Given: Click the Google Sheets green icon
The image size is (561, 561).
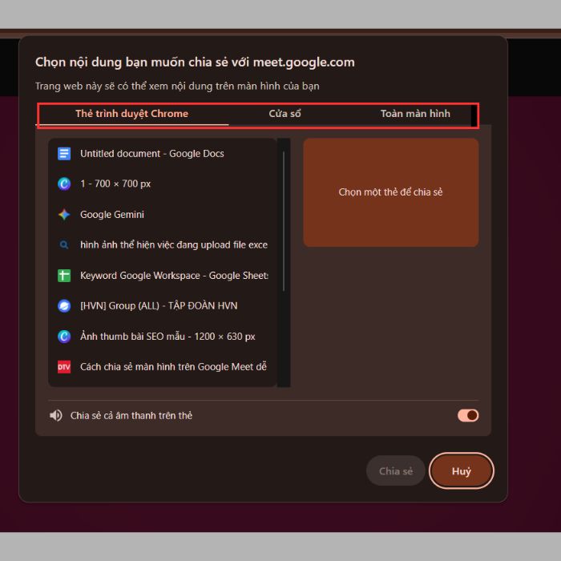Looking at the screenshot, I should 64,276.
